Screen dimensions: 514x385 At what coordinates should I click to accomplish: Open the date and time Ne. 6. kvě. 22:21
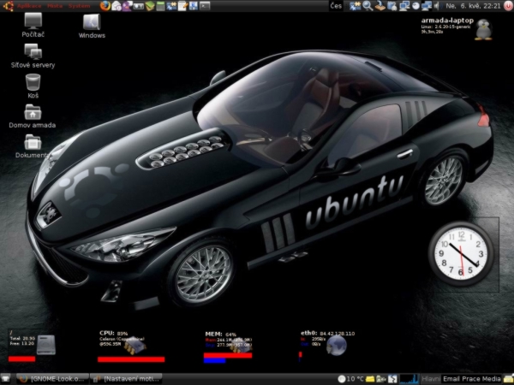point(473,6)
